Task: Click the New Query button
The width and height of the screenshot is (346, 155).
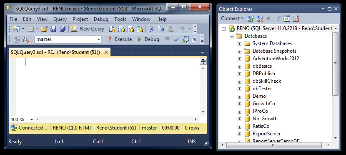Action: click(88, 29)
